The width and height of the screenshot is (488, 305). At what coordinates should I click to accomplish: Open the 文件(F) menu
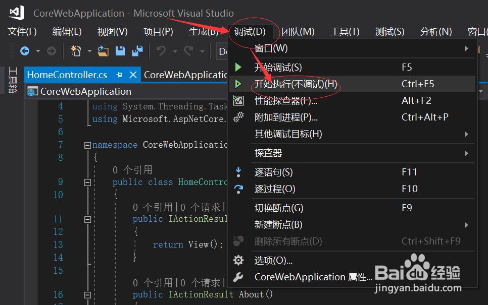[x=22, y=32]
